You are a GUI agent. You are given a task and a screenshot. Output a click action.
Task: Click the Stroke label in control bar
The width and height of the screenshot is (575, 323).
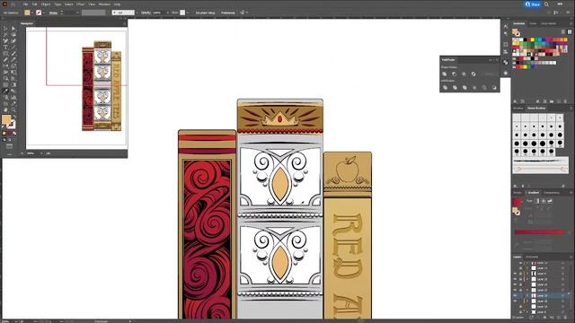pos(53,13)
